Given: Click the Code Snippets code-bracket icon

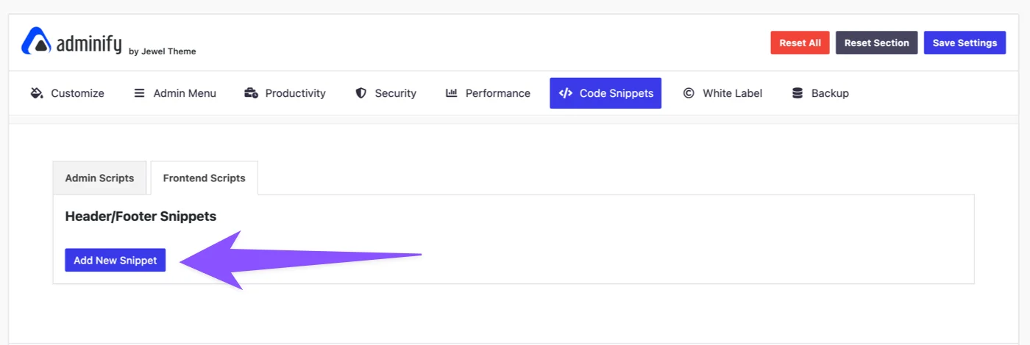Looking at the screenshot, I should pyautogui.click(x=565, y=93).
